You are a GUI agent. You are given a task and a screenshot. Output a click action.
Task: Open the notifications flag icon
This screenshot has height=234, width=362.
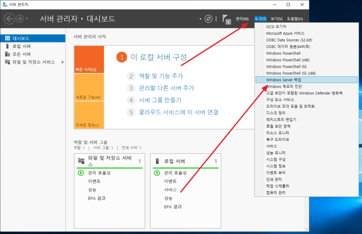[x=226, y=19]
